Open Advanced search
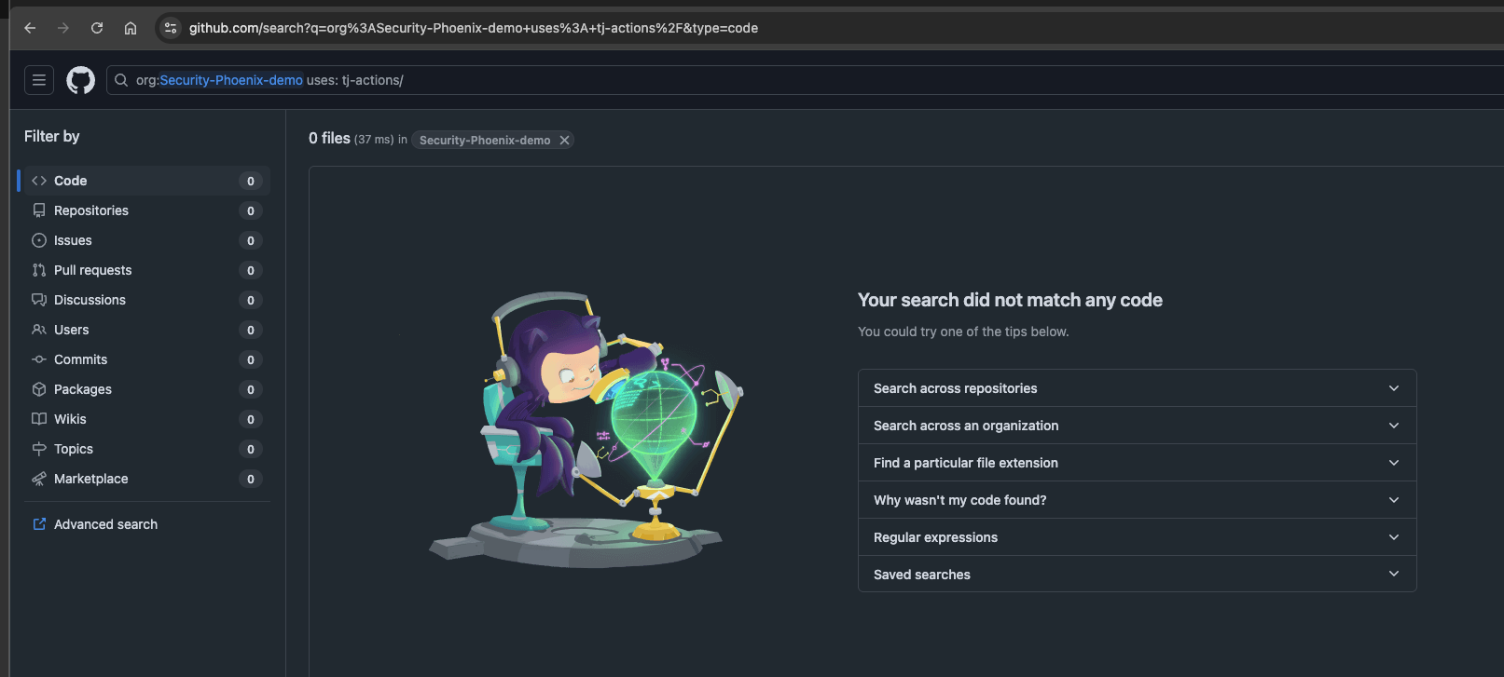Image resolution: width=1504 pixels, height=677 pixels. coord(104,523)
